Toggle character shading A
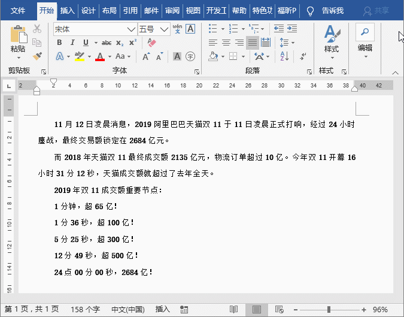This screenshot has width=404, height=317. 177,56
